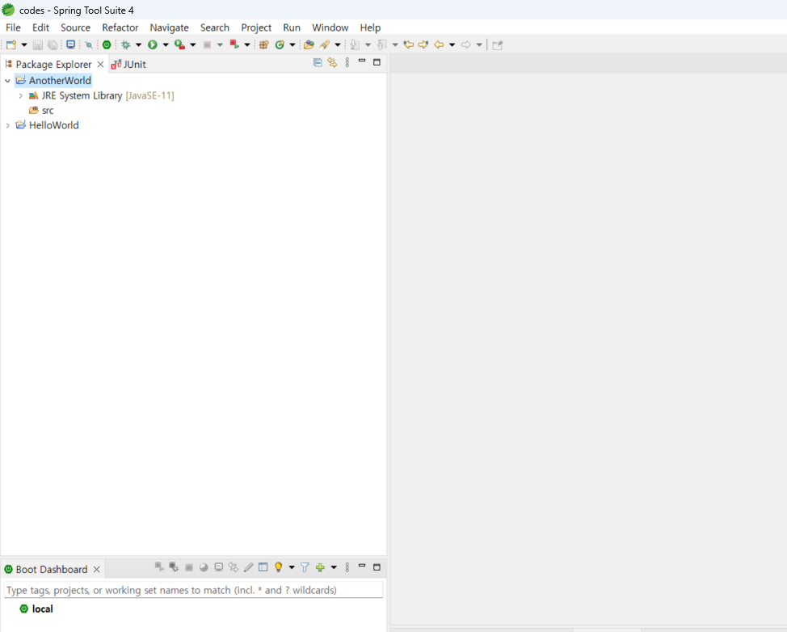
Task: Click the light bulb icon in Boot Dashboard
Action: (278, 567)
